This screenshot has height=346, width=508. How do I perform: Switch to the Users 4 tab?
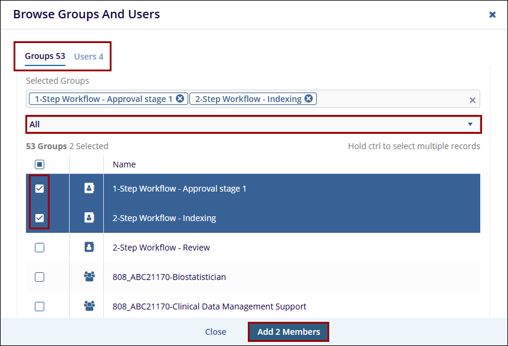[89, 57]
